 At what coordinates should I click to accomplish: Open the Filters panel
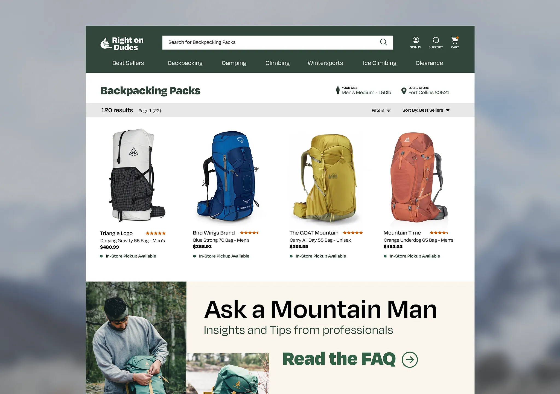(381, 110)
